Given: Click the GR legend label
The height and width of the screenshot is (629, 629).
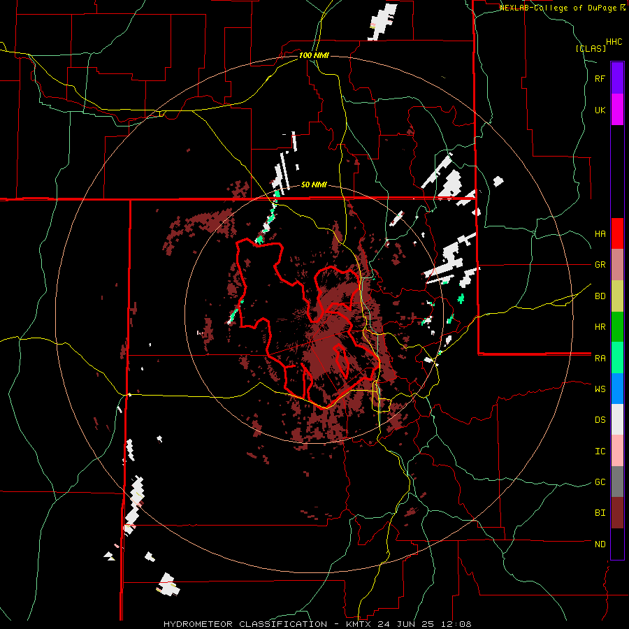Looking at the screenshot, I should pos(600,265).
